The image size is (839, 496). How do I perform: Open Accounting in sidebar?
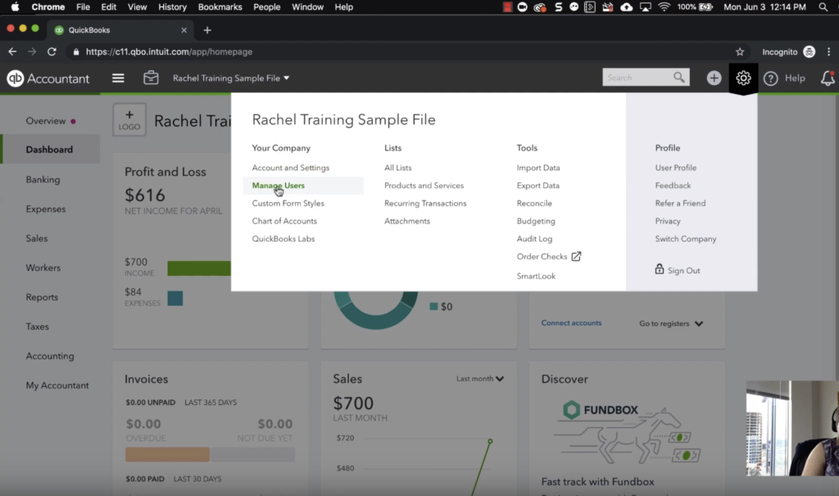coord(50,356)
